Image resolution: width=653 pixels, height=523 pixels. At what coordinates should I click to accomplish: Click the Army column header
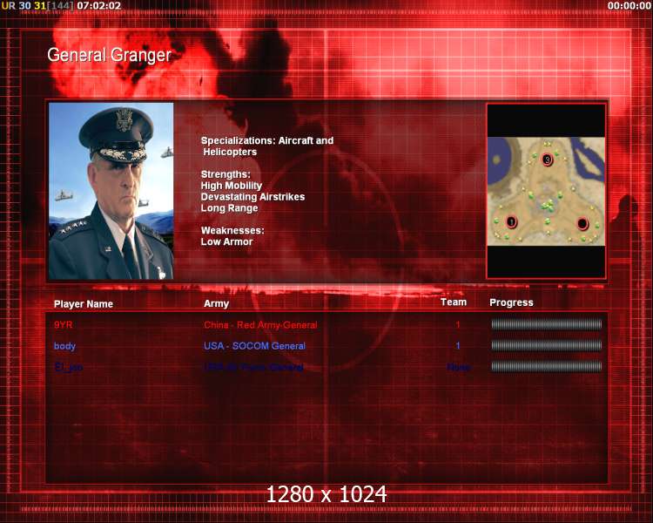click(216, 303)
